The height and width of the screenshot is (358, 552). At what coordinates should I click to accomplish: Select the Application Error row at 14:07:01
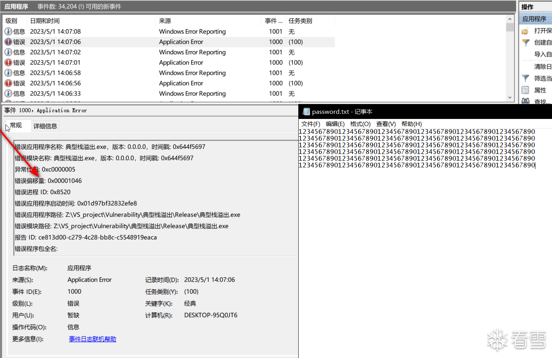coord(169,63)
